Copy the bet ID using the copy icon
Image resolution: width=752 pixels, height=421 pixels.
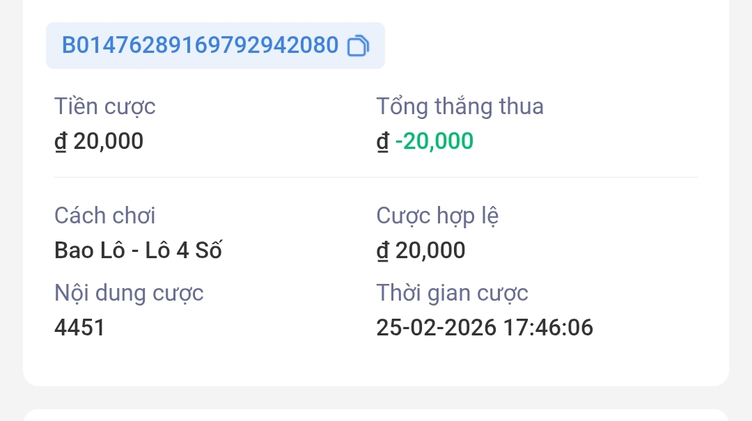point(358,46)
